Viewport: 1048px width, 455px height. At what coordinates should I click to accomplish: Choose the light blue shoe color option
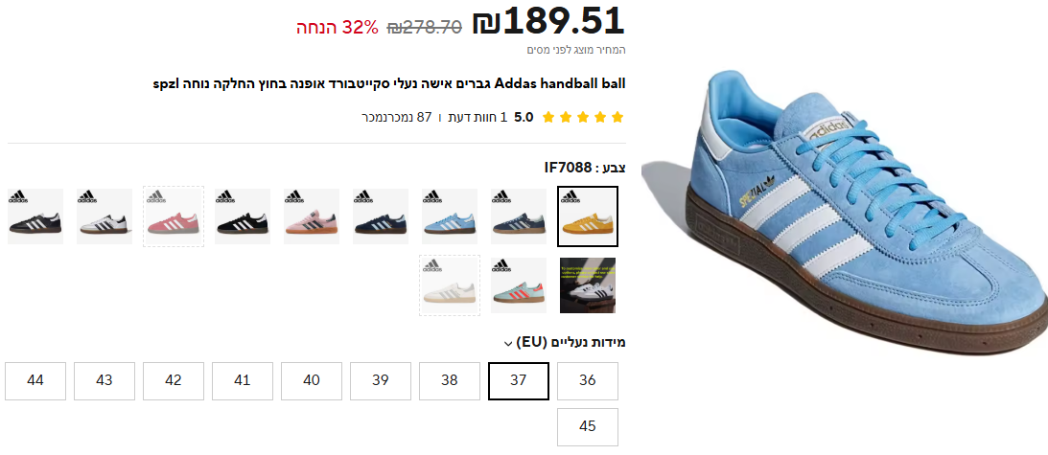pos(450,216)
